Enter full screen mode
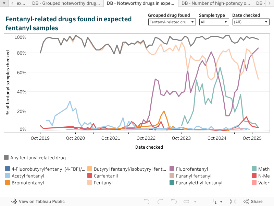This screenshot has height=206, width=274. tap(233, 202)
